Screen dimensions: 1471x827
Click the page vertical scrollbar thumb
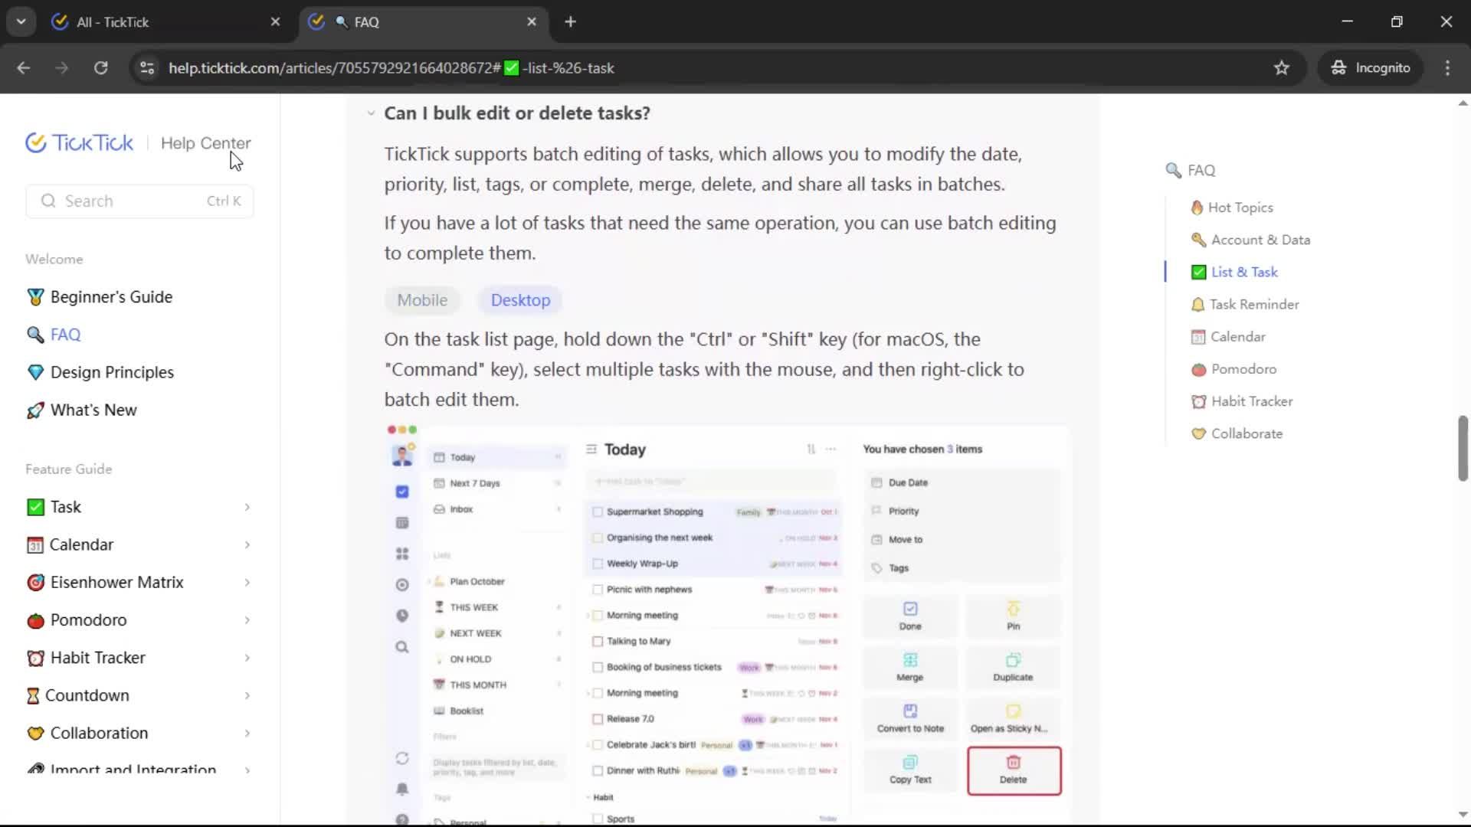[x=1462, y=449]
